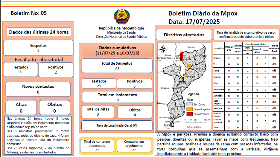Image resolution: width=280 pixels, height=157 pixels.
Task: Click the 'Testados 21' box
Action: (99, 83)
